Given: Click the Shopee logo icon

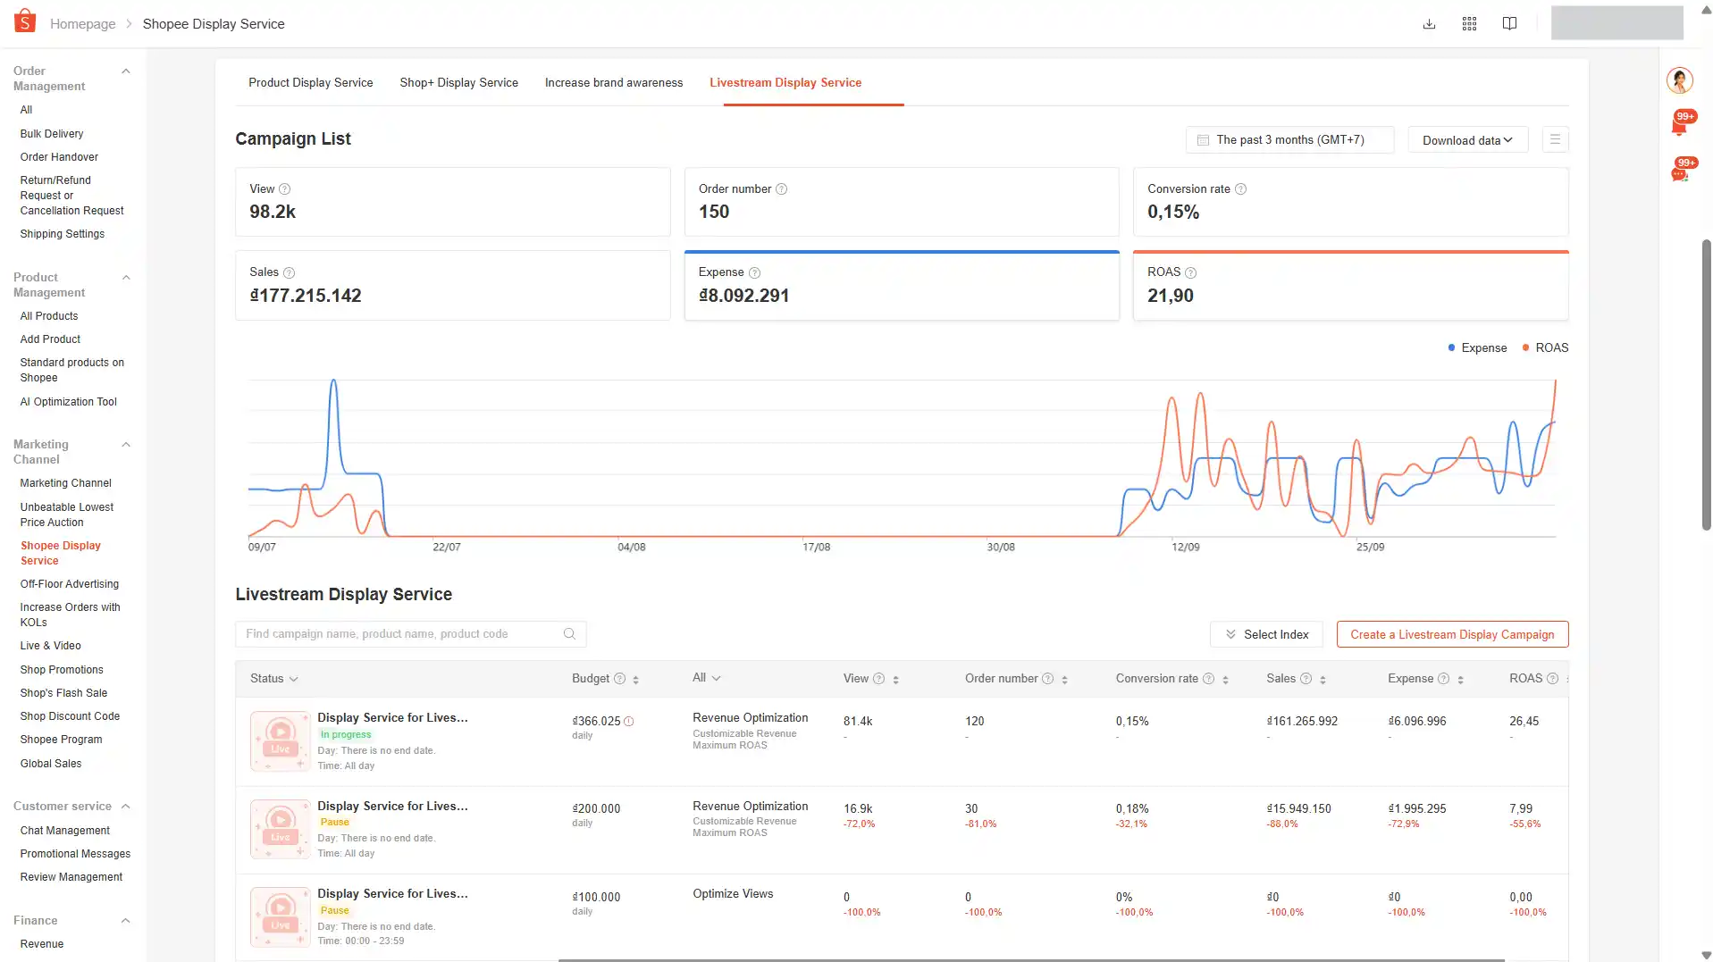Looking at the screenshot, I should point(25,21).
